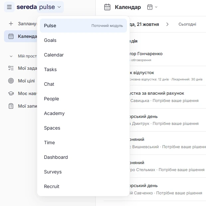
Task: Click the calendar icon beside Календар header
Action: coord(107,7)
